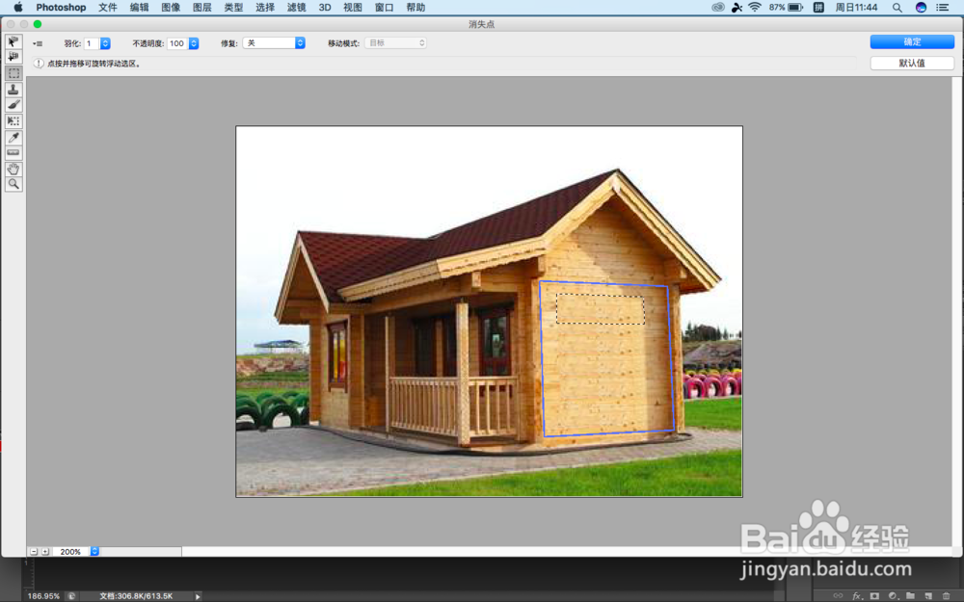Open the 帮助 help menu

[415, 8]
